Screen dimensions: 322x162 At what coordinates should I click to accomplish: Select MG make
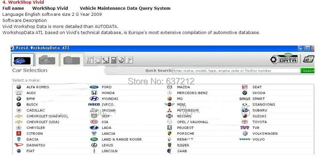coord(180,99)
